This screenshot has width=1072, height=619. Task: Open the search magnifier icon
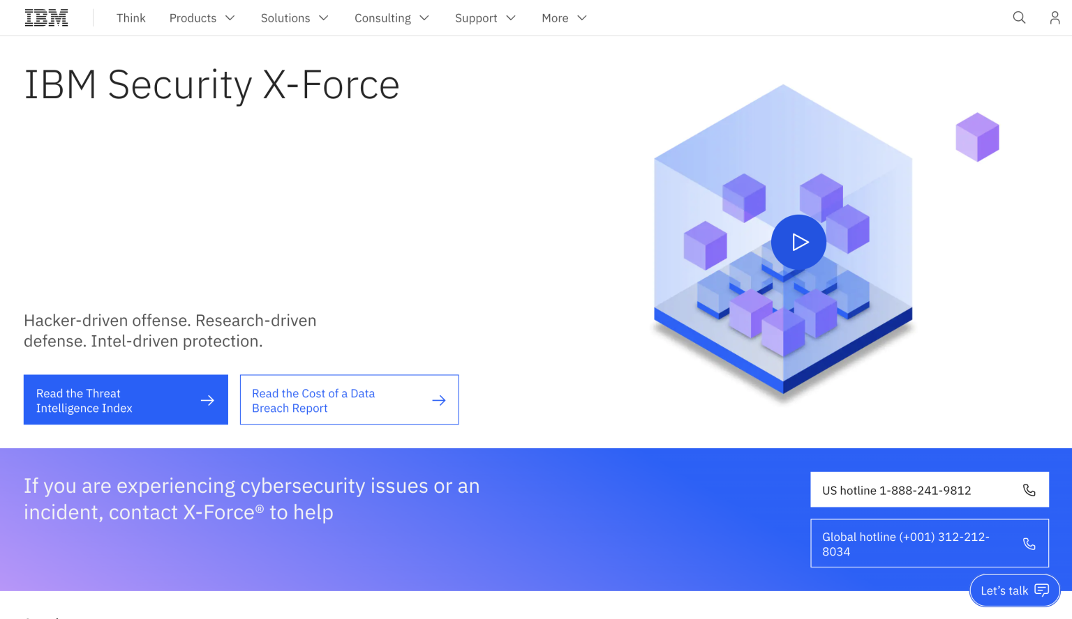[x=1019, y=18]
